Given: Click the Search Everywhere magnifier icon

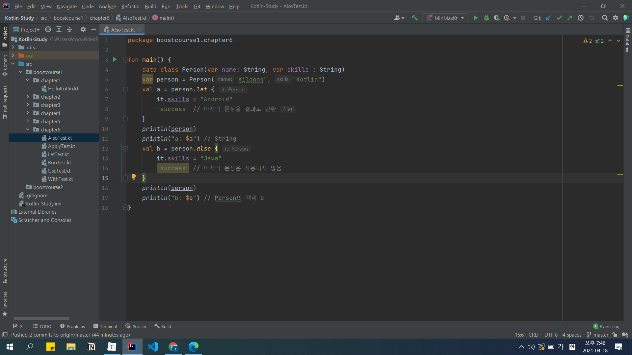Looking at the screenshot, I should tap(605, 18).
